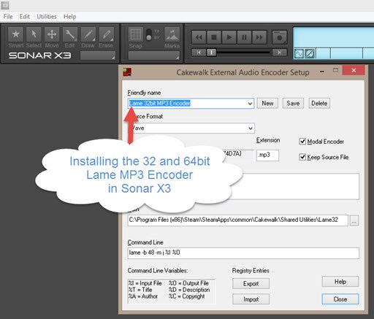Screen dimensions: 374x319
Task: Open the Help menu
Action: tap(69, 17)
